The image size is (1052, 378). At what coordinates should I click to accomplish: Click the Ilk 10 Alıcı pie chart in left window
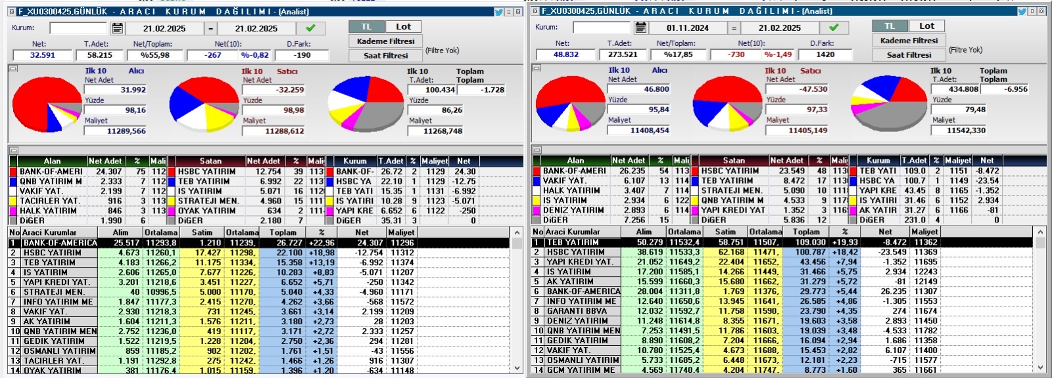[x=46, y=105]
